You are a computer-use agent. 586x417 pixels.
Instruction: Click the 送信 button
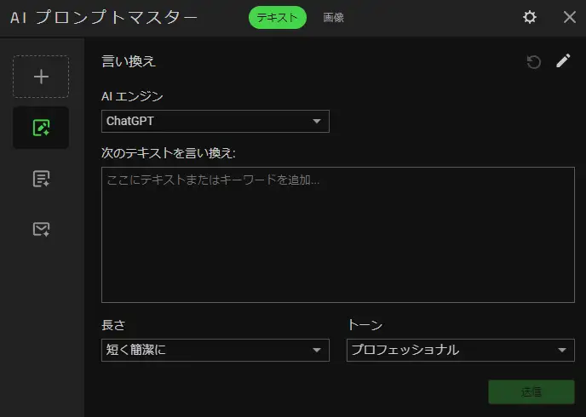tap(531, 391)
